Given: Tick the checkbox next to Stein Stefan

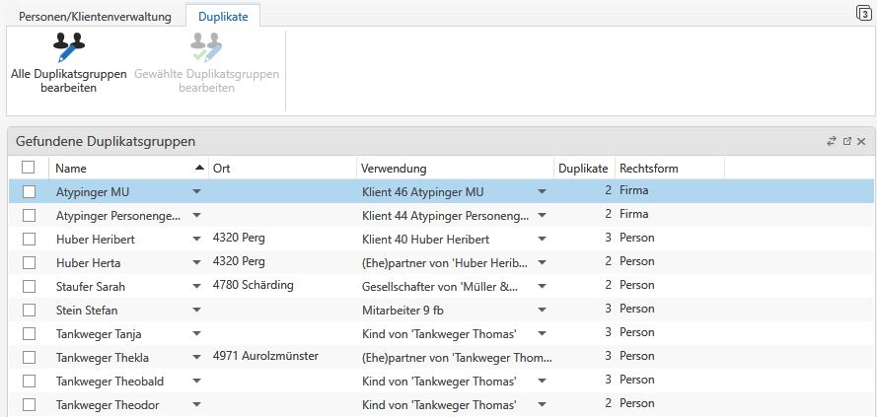Looking at the screenshot, I should click(x=29, y=311).
